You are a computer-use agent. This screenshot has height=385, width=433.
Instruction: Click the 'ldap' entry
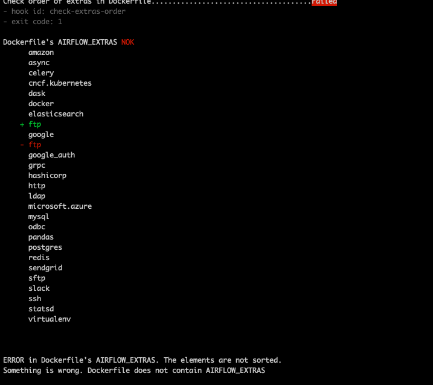[37, 196]
